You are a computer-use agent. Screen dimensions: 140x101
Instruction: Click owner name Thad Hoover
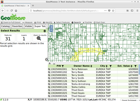coord(78,96)
